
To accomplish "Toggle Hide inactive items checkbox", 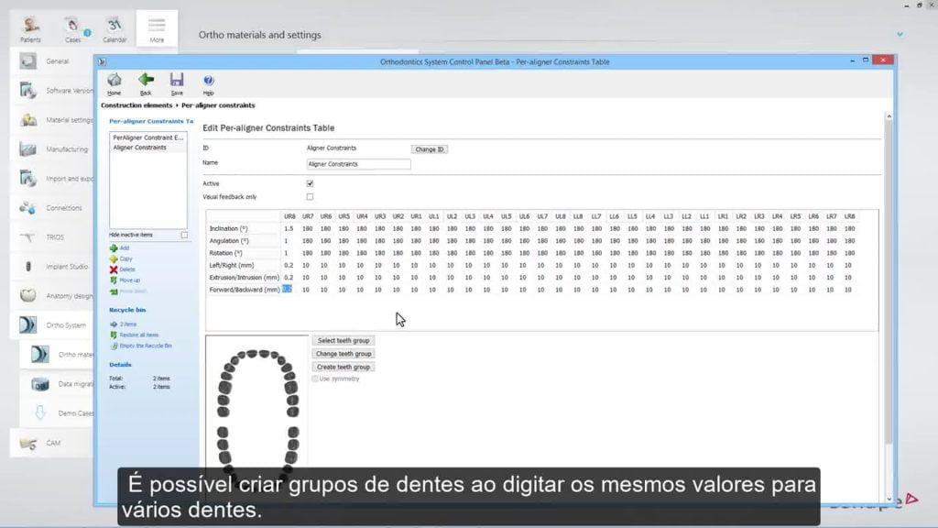I will (x=184, y=236).
